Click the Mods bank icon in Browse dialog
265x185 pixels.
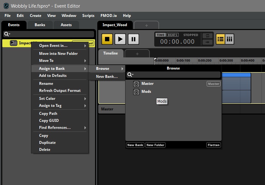pos(136,92)
